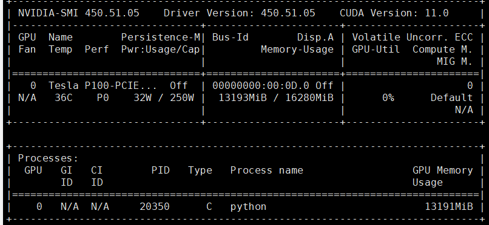
Task: Click the 13191MiB process memory value
Action: [x=449, y=207]
